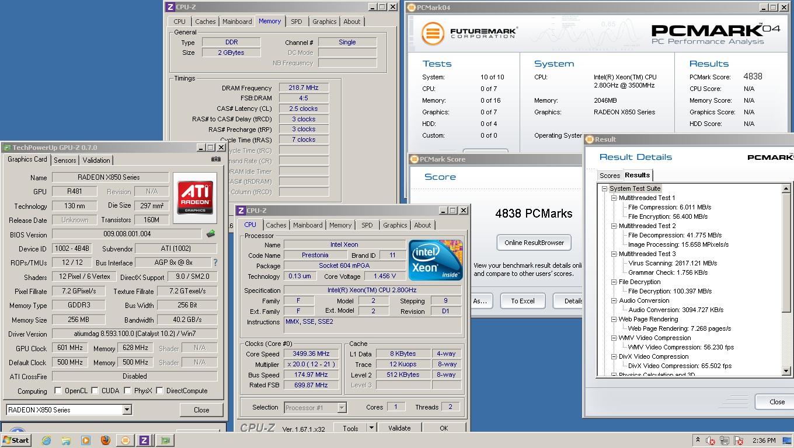The height and width of the screenshot is (448, 794).
Task: Open Action Center flag icon in tray
Action: (739, 441)
